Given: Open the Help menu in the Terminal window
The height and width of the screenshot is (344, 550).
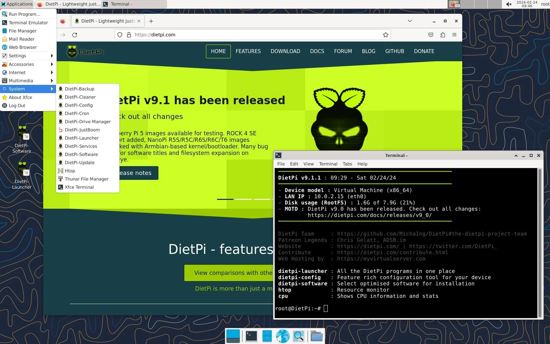Looking at the screenshot, I should coord(362,164).
